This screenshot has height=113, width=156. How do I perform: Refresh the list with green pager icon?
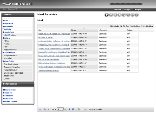[x=79, y=109]
